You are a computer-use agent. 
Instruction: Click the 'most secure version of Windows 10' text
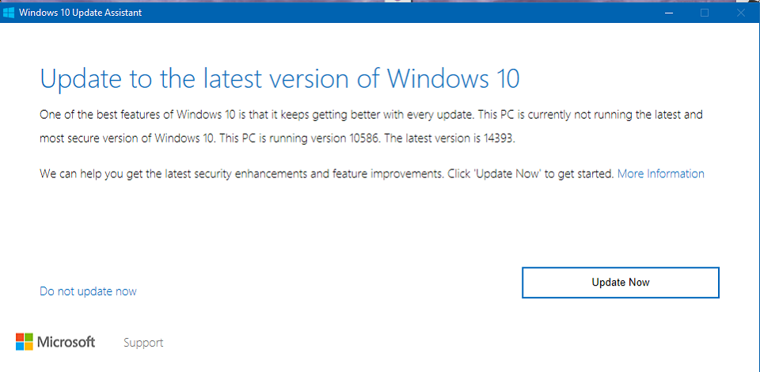click(x=126, y=138)
